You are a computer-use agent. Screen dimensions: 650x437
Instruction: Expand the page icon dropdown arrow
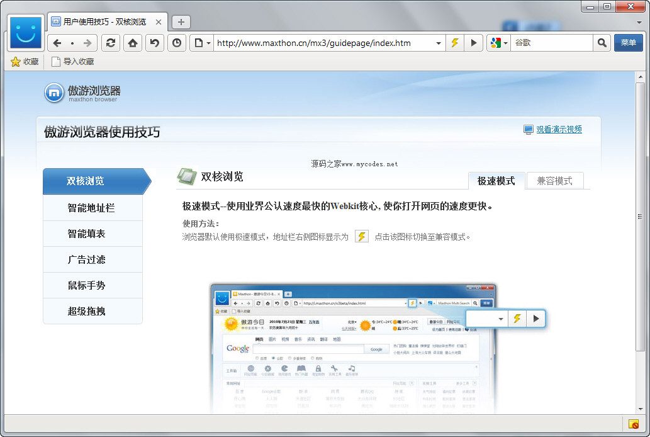pos(208,43)
